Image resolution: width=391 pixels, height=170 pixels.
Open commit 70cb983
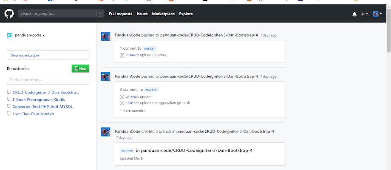tap(132, 97)
